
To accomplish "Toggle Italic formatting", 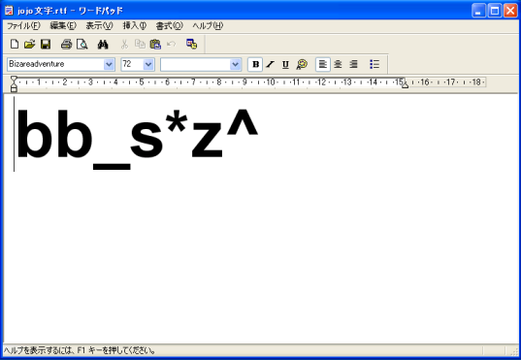I will click(x=271, y=64).
